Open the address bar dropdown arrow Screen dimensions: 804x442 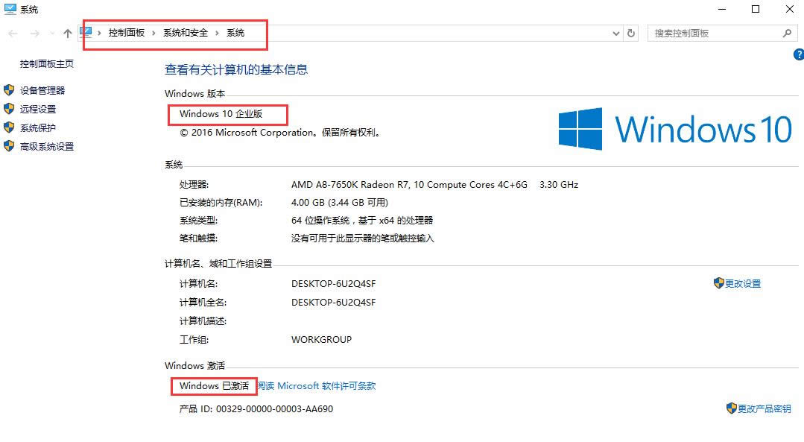(x=615, y=33)
